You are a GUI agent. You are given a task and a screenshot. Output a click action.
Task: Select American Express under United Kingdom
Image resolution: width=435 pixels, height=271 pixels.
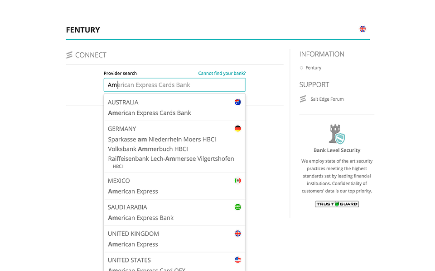point(133,244)
